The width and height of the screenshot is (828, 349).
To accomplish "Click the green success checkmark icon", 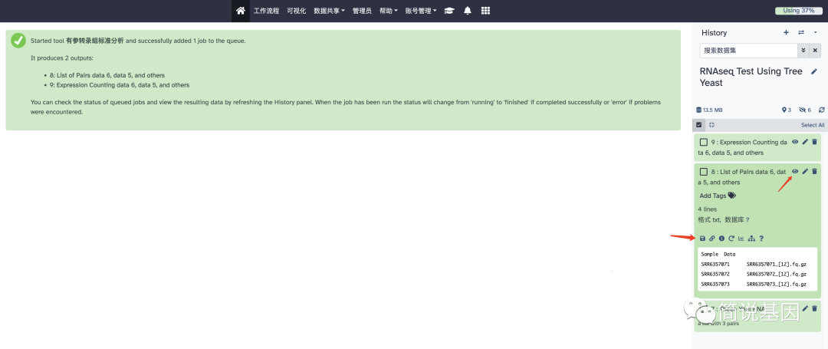I will pyautogui.click(x=18, y=40).
